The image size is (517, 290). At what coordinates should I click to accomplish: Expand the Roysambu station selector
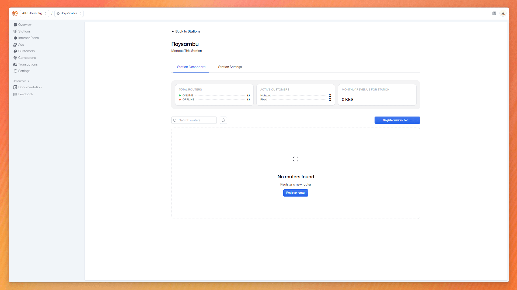click(x=69, y=13)
